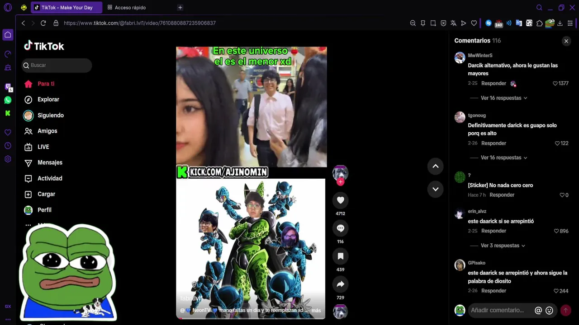The height and width of the screenshot is (325, 579).
Task: Open a new browser tab
Action: pos(180,8)
